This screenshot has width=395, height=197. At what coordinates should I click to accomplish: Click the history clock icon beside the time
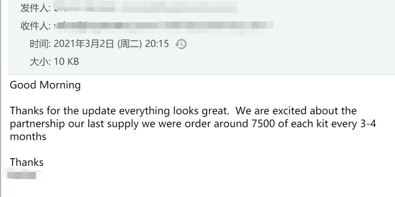click(181, 45)
